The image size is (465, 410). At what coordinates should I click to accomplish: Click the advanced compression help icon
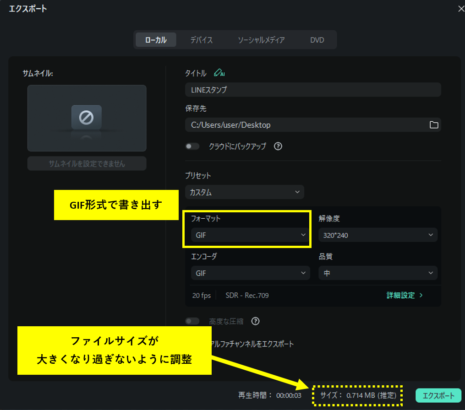point(256,321)
